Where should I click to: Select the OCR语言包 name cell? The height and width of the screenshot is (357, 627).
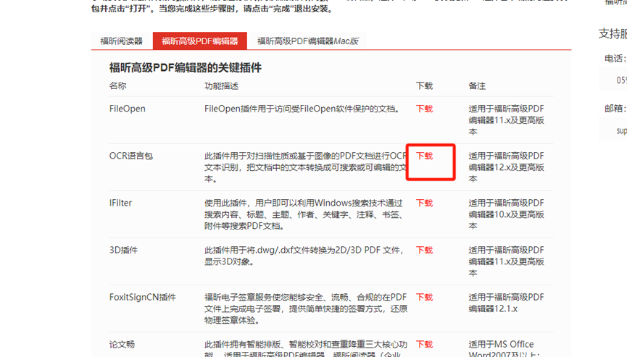(131, 156)
